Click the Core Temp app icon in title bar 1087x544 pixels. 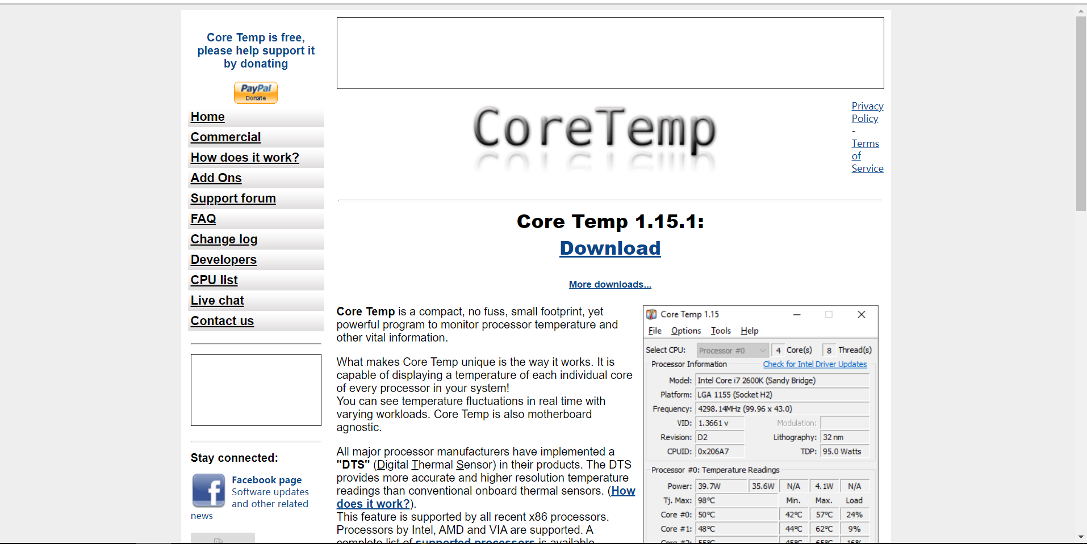click(x=651, y=314)
